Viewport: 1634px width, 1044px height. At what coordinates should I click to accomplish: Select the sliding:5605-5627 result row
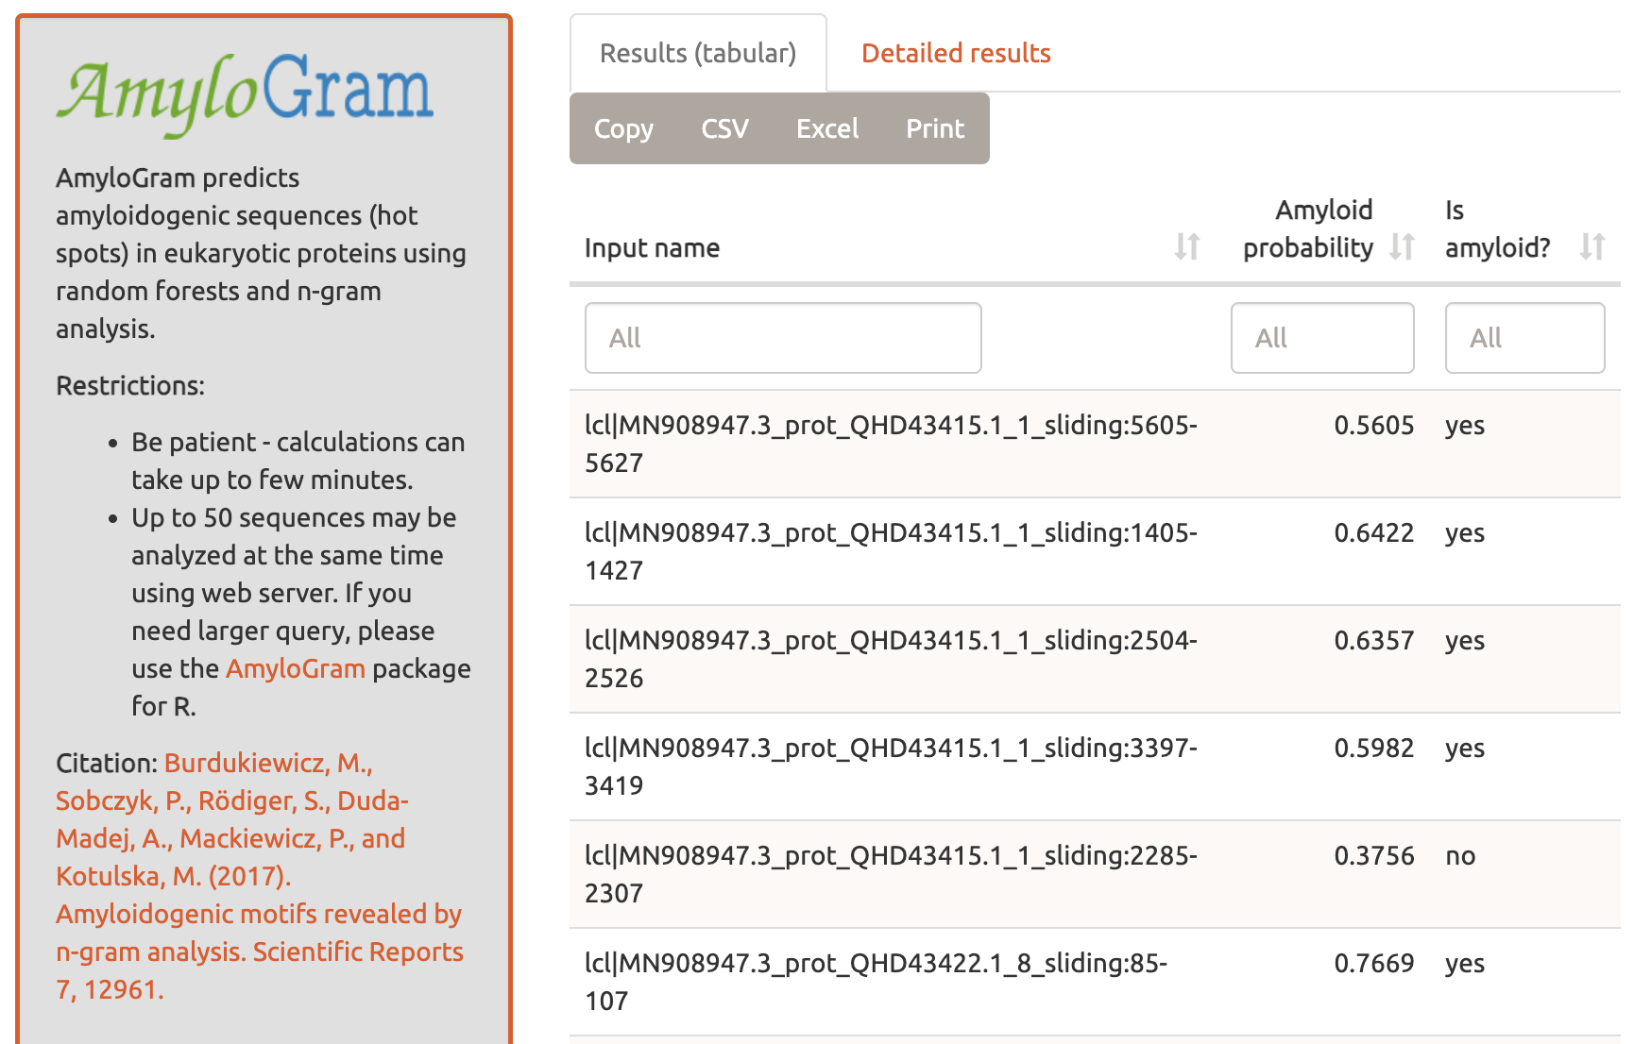(890, 444)
